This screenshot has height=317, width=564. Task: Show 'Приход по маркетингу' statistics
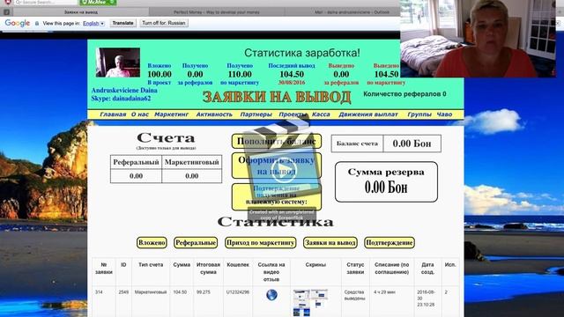pyautogui.click(x=261, y=243)
